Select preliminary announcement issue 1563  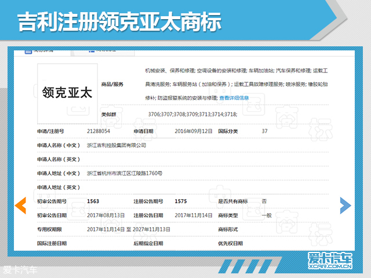pyautogui.click(x=93, y=202)
